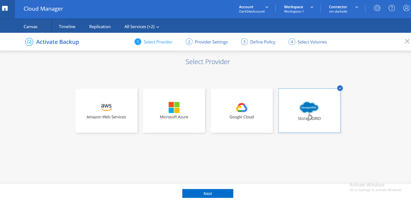Click the Next button
Image resolution: width=411 pixels, height=200 pixels.
pyautogui.click(x=208, y=193)
